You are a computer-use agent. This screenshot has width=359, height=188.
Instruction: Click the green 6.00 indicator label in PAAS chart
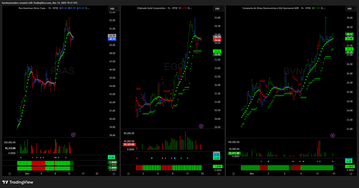point(112,158)
